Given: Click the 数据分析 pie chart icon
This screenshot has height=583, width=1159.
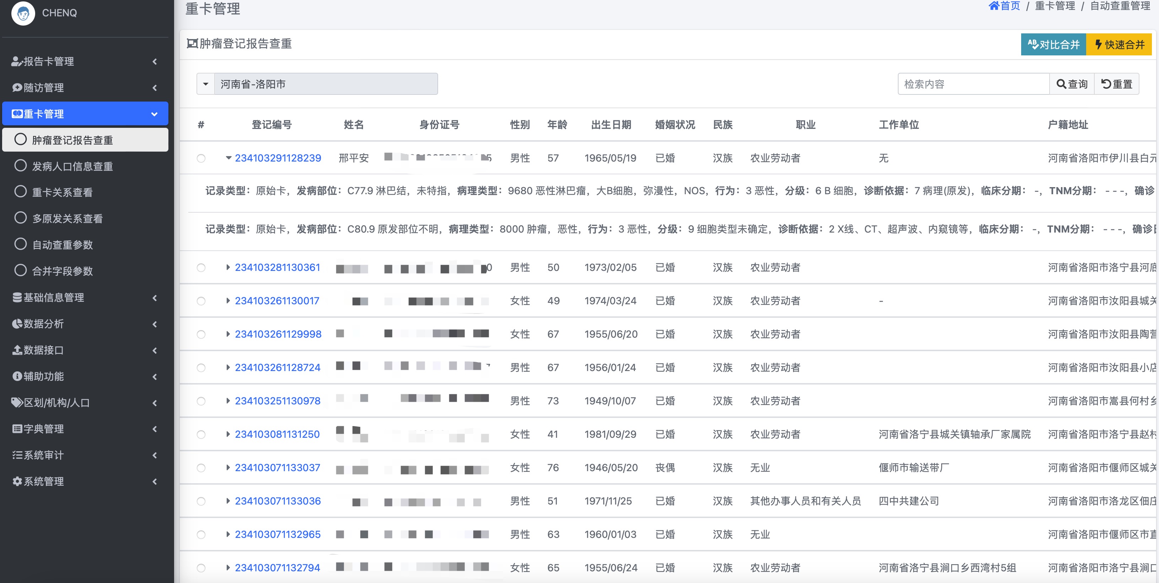Looking at the screenshot, I should (17, 324).
